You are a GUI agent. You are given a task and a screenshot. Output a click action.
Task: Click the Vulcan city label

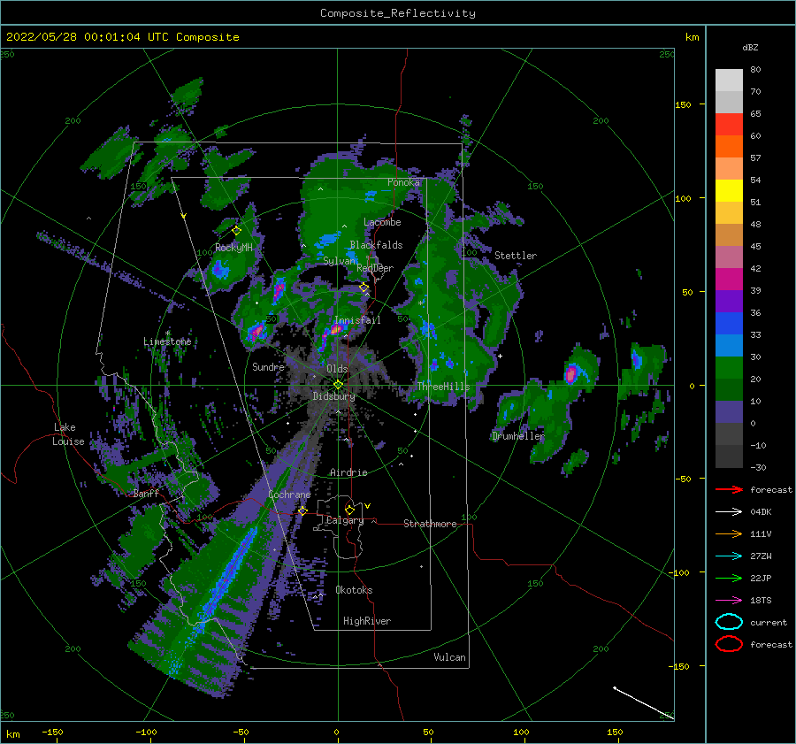(450, 657)
